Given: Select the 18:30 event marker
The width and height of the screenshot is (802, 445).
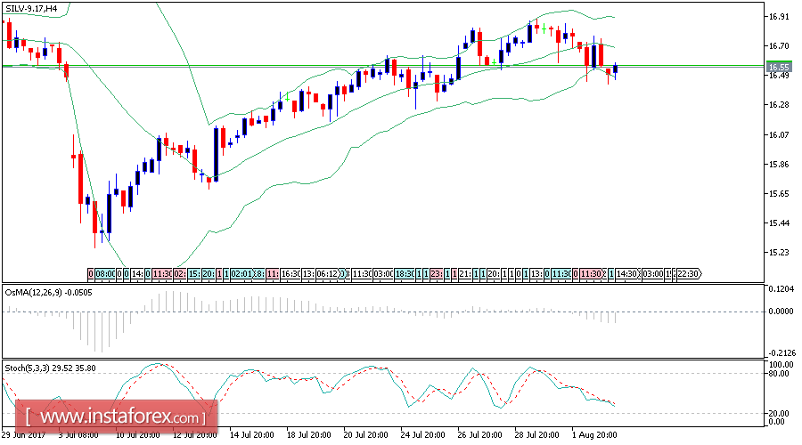Looking at the screenshot, I should coord(405,274).
